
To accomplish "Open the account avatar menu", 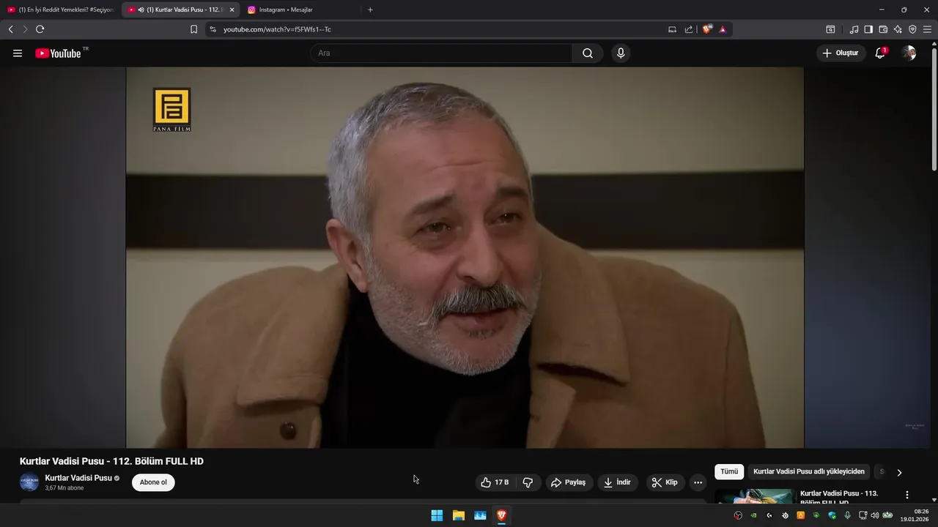I will pyautogui.click(x=909, y=53).
